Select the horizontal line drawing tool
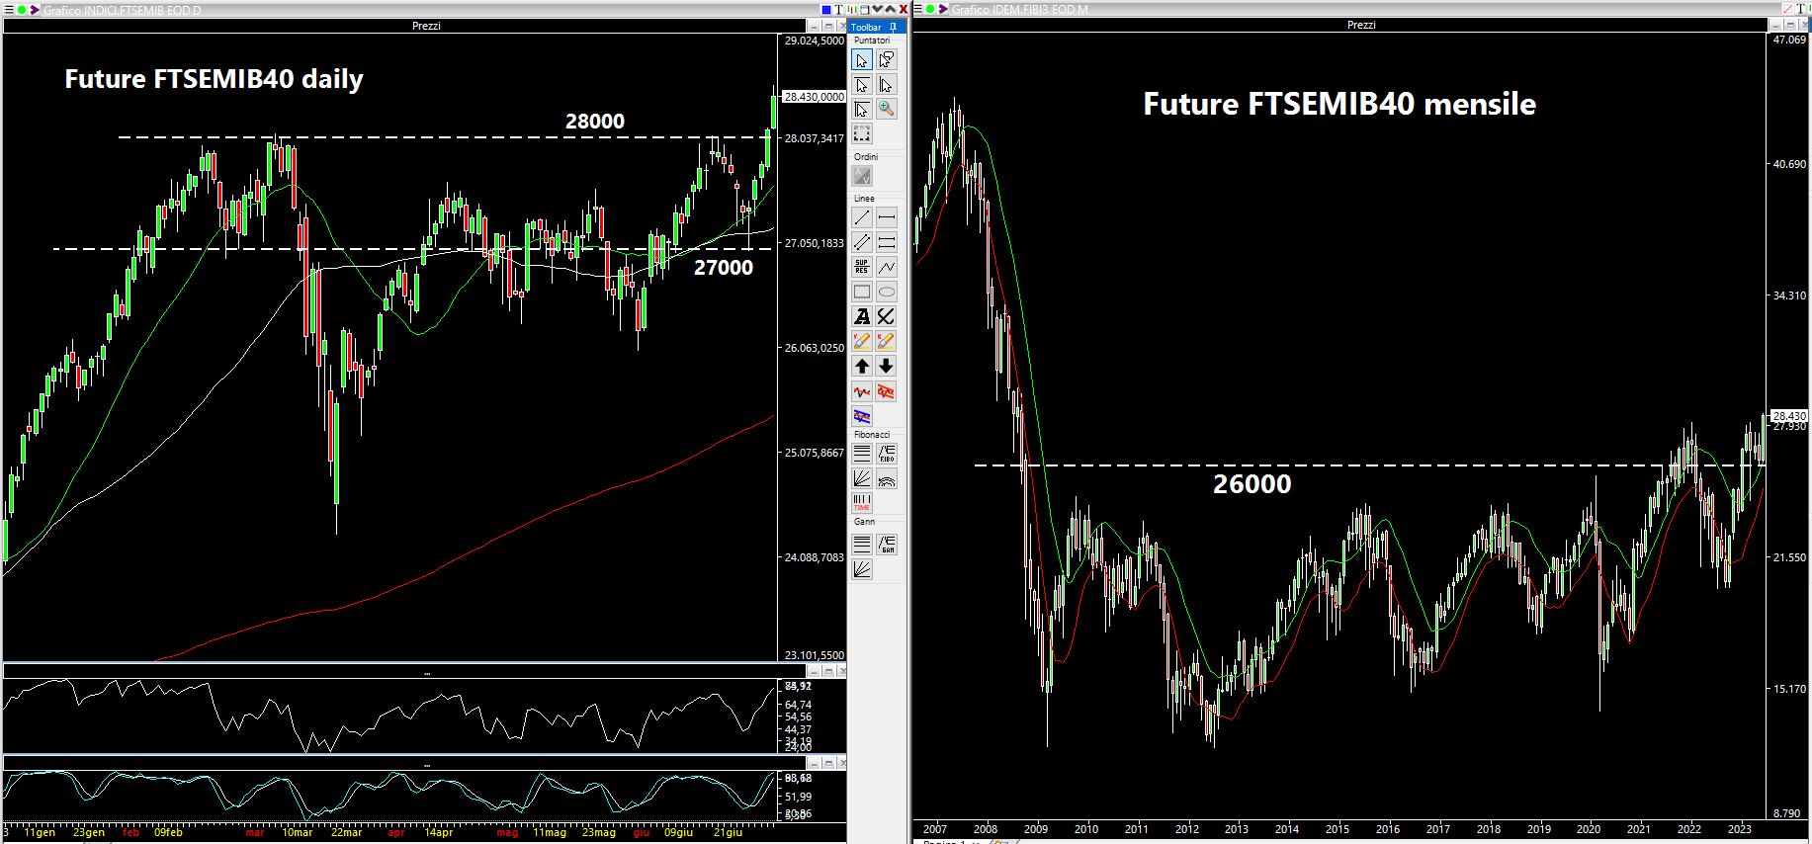 [887, 217]
